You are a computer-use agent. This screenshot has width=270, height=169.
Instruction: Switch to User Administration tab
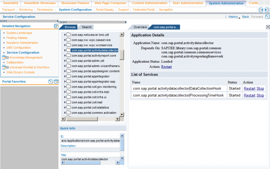pyautogui.click(x=188, y=3)
